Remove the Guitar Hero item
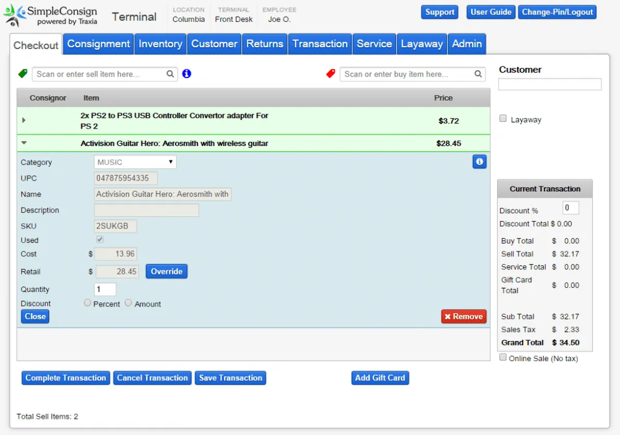 tap(464, 316)
